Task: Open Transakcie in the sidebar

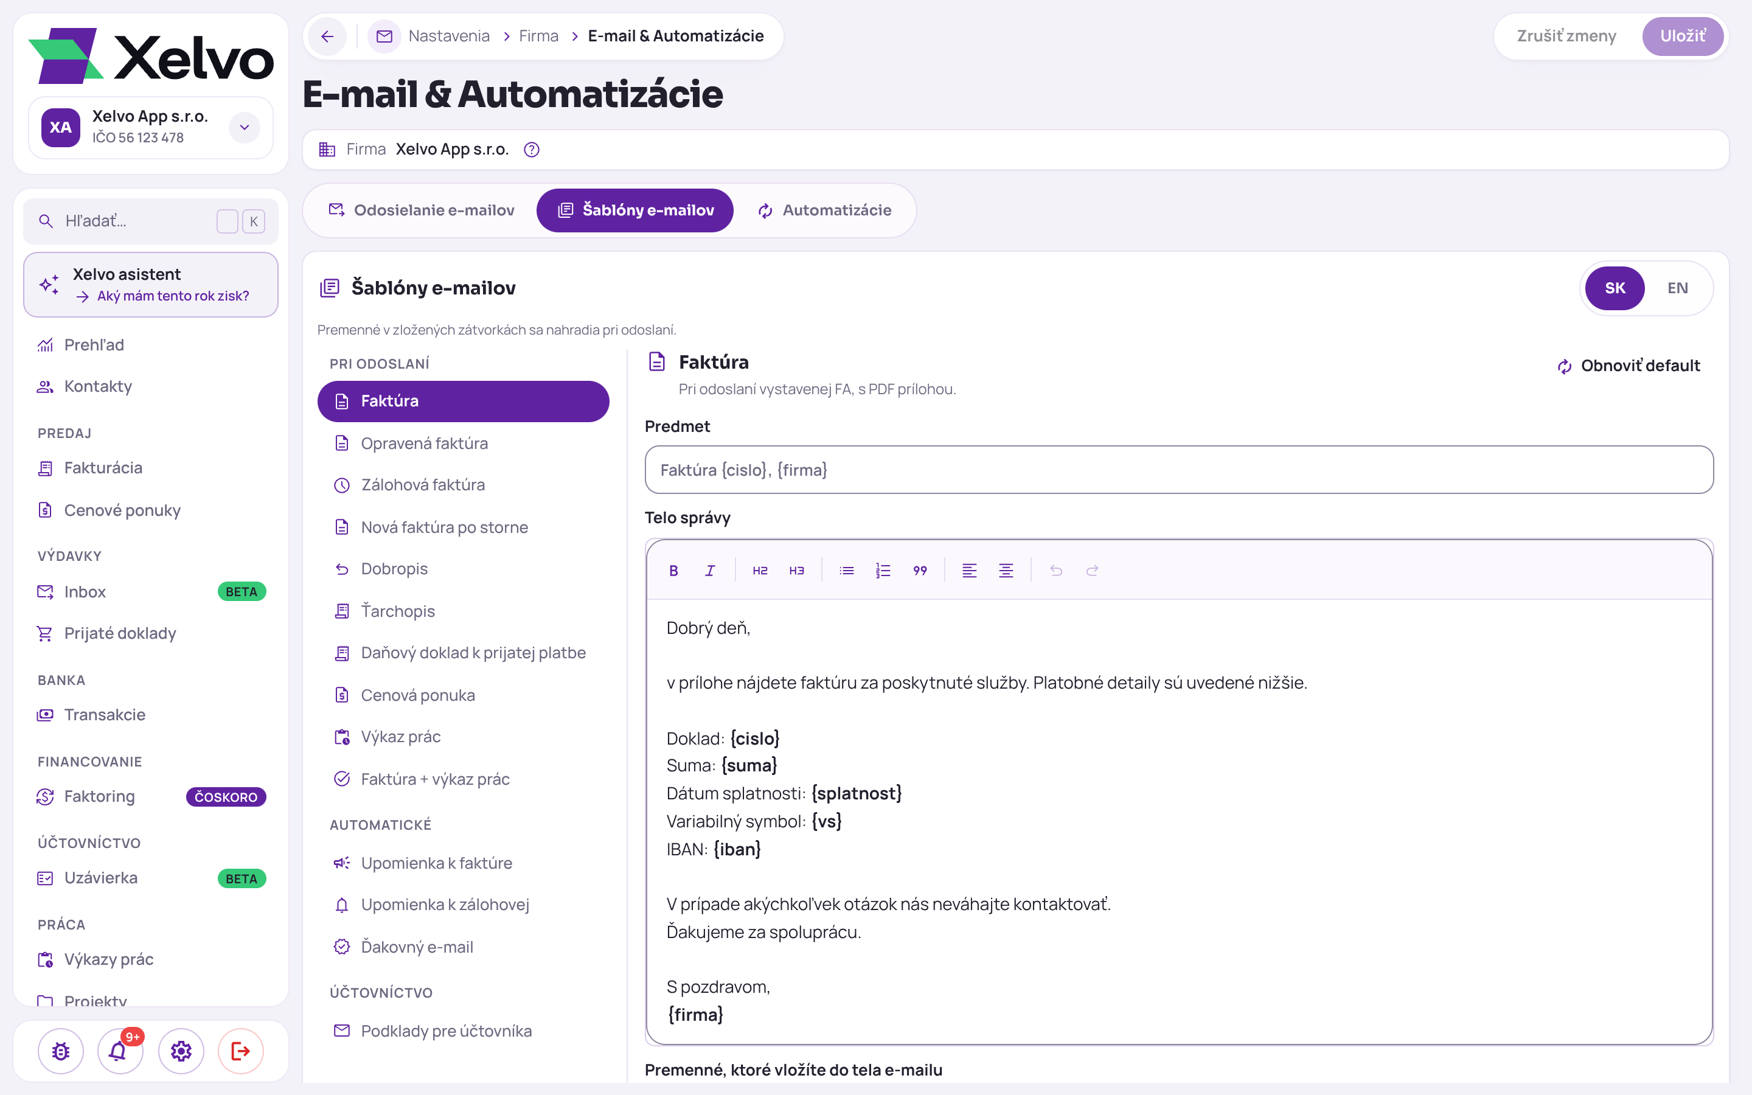Action: pos(151,715)
